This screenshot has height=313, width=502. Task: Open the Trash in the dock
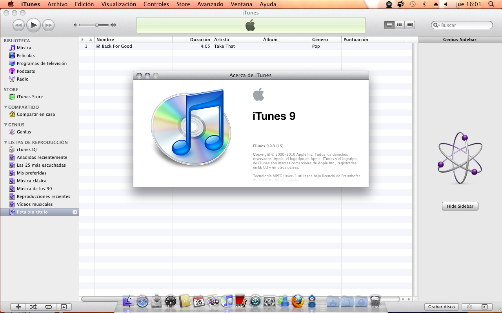click(375, 301)
